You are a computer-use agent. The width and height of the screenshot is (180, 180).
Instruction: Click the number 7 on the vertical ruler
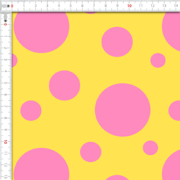(x=6, y=107)
